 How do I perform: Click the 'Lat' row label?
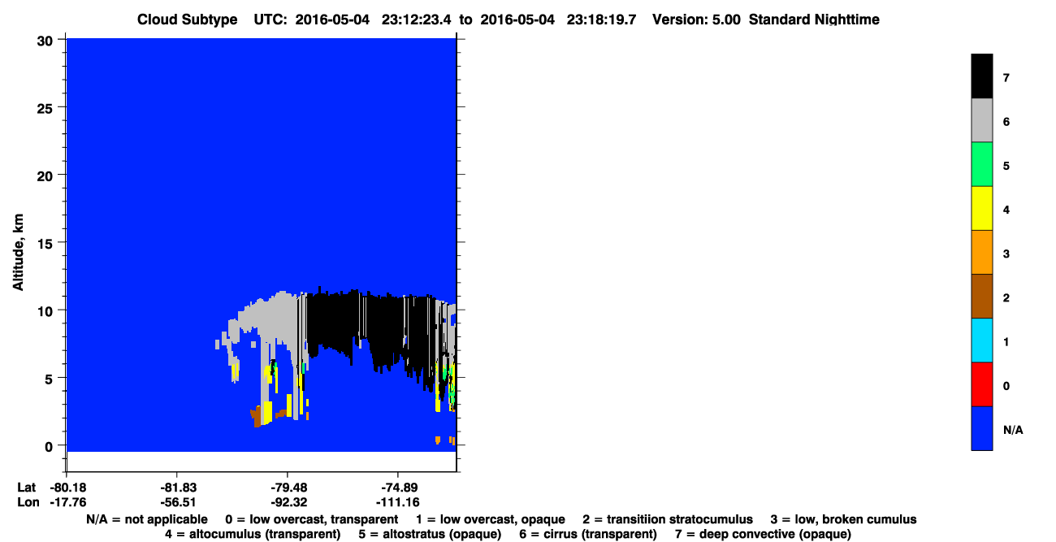pos(27,488)
